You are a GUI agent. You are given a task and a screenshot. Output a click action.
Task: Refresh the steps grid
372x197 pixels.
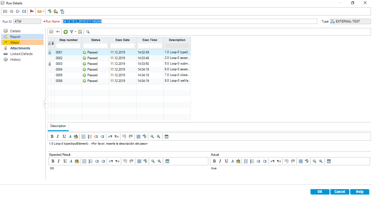coord(66,32)
